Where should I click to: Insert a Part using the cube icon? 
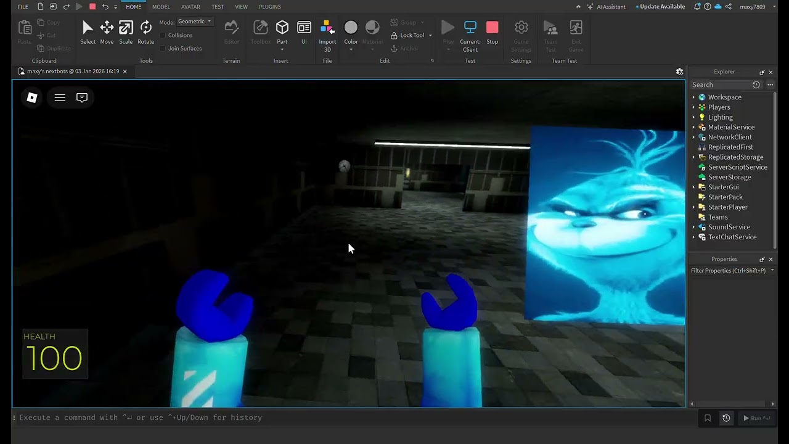[x=282, y=28]
